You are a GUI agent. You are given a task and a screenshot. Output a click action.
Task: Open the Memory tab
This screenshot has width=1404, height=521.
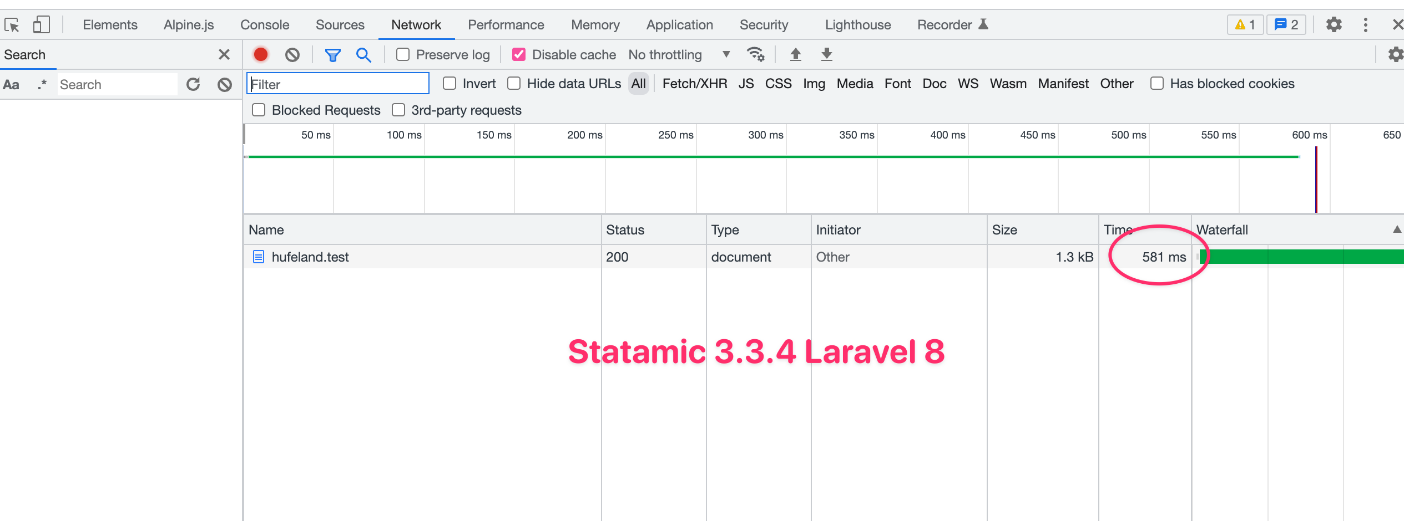595,25
